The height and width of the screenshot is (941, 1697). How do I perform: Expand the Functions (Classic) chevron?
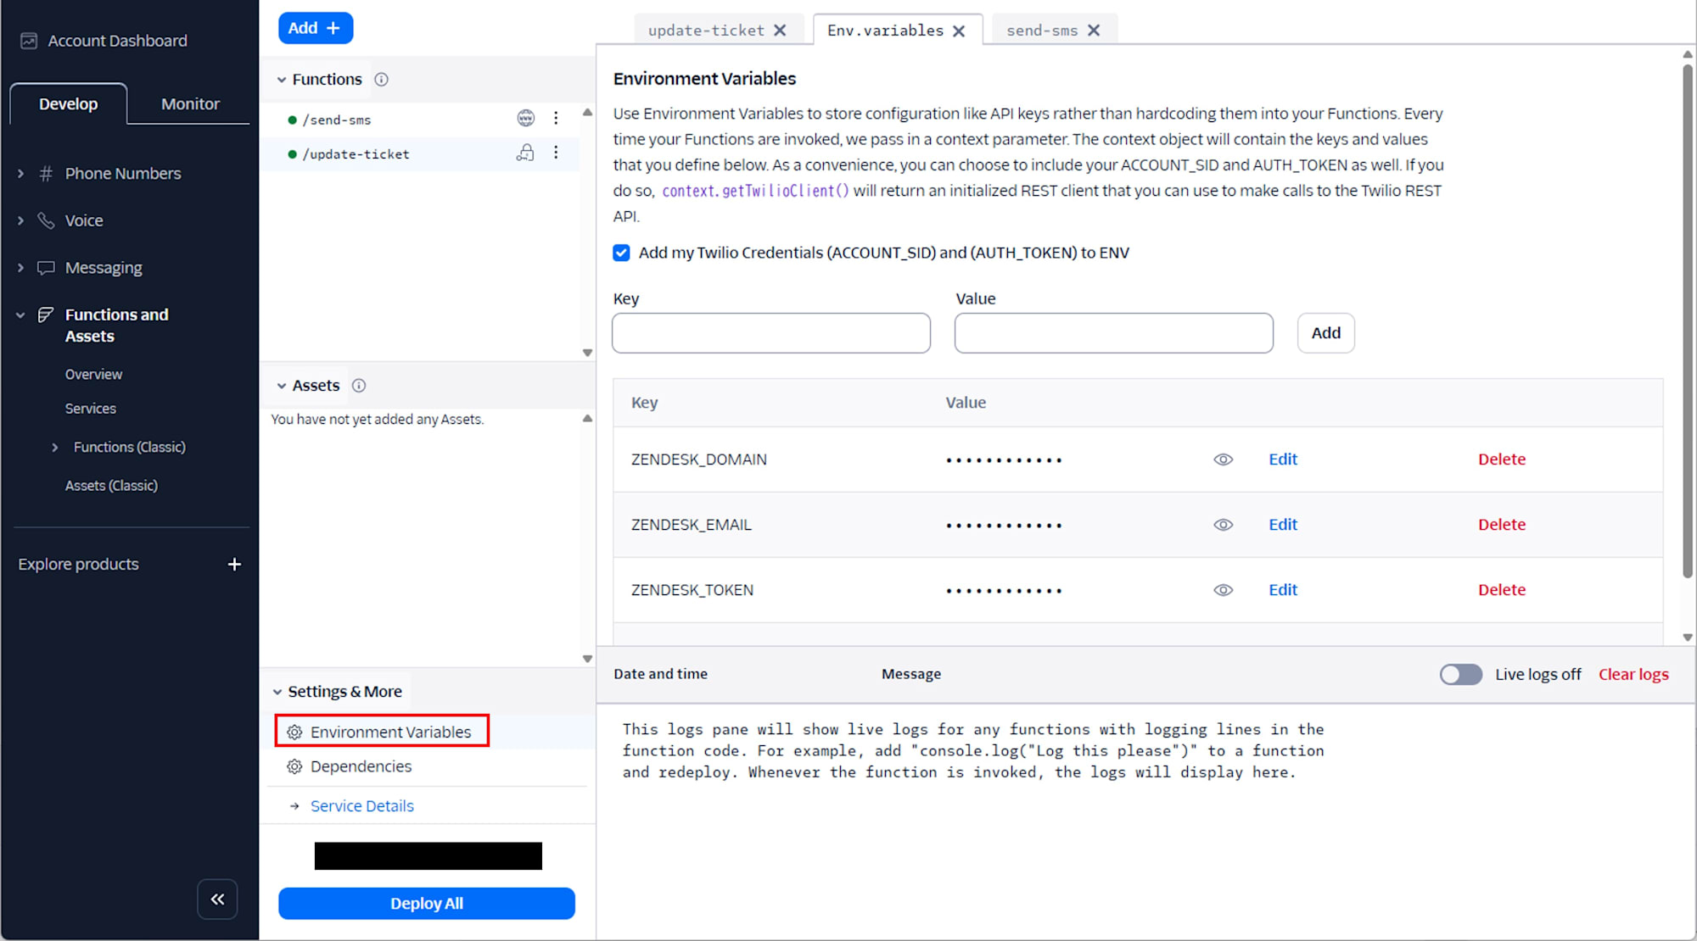[55, 448]
